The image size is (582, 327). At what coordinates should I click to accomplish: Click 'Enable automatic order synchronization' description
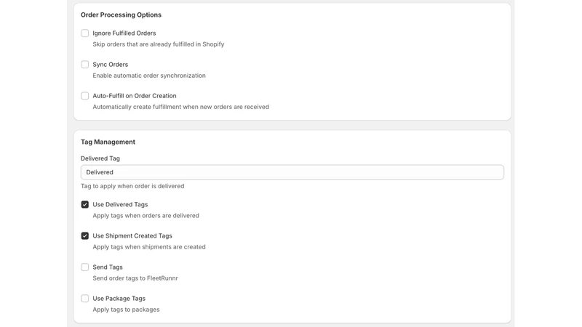click(149, 76)
